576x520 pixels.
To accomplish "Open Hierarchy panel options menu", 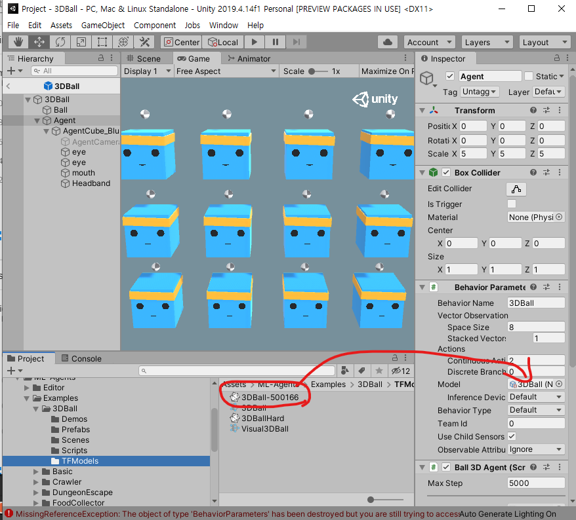I will (x=112, y=58).
